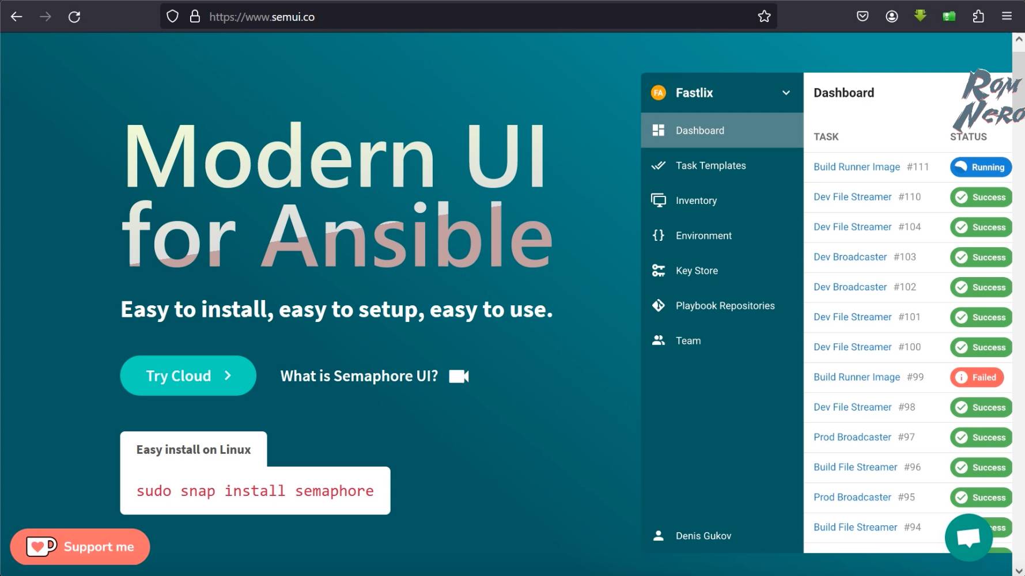Click the TASK column header
This screenshot has width=1025, height=576.
(826, 137)
